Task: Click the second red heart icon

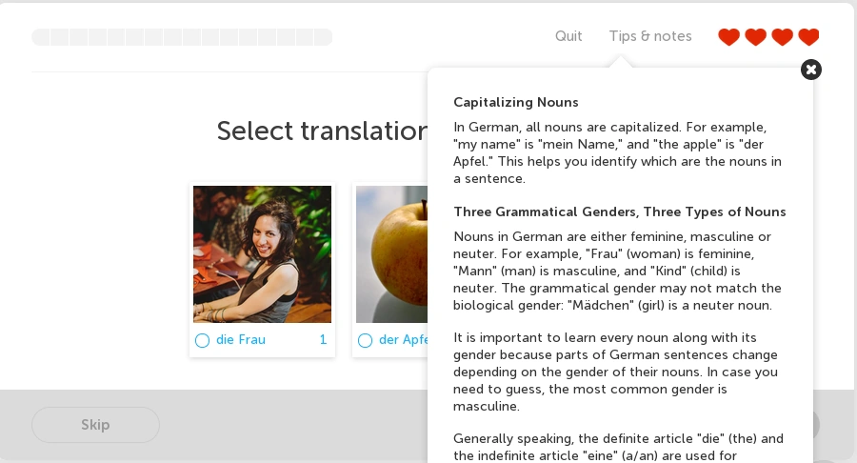Action: pos(755,37)
